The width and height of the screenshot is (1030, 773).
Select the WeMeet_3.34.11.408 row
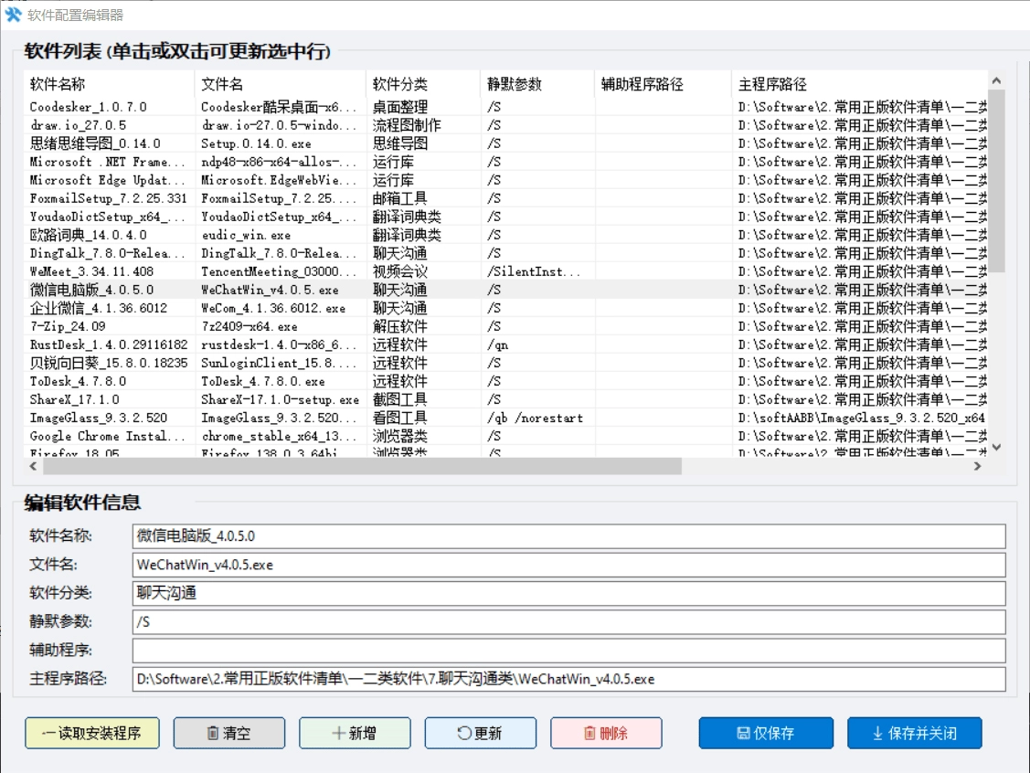coord(505,272)
